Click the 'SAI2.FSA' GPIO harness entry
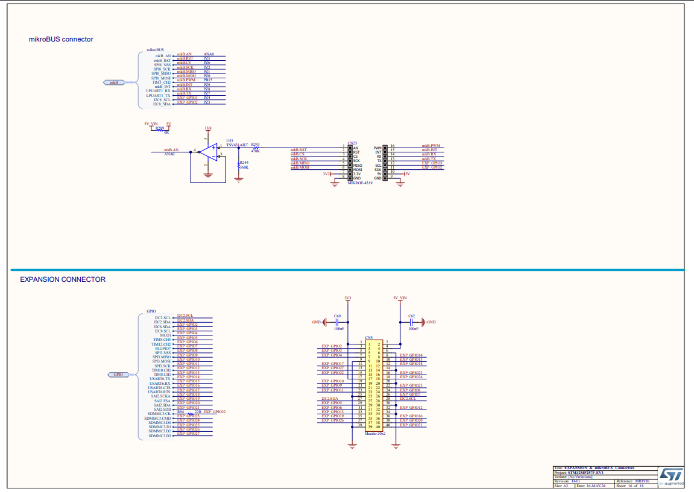Viewport: 694px width, 492px height. coord(162,401)
